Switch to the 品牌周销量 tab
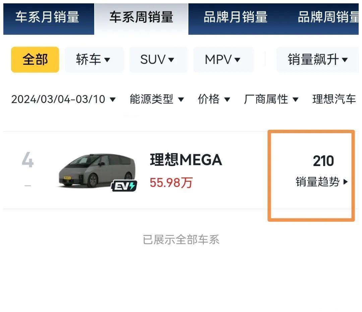This screenshot has height=312, width=362. click(328, 17)
